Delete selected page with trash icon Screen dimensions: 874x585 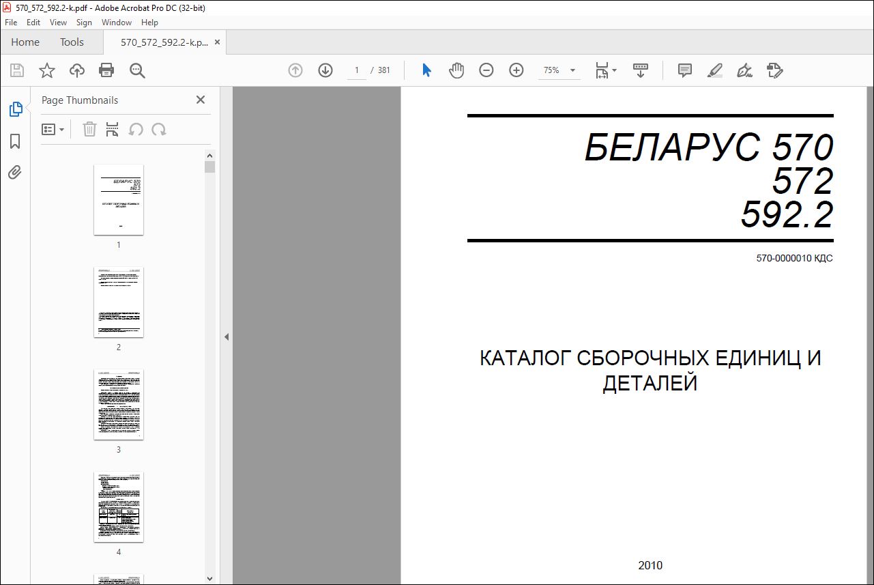[x=89, y=129]
